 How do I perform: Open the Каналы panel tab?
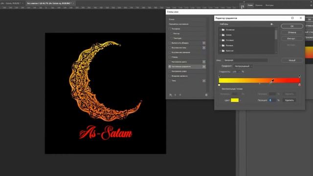click(259, 5)
